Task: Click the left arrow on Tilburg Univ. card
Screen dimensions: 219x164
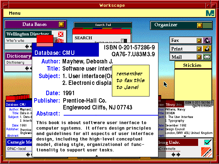Action: click(173, 154)
